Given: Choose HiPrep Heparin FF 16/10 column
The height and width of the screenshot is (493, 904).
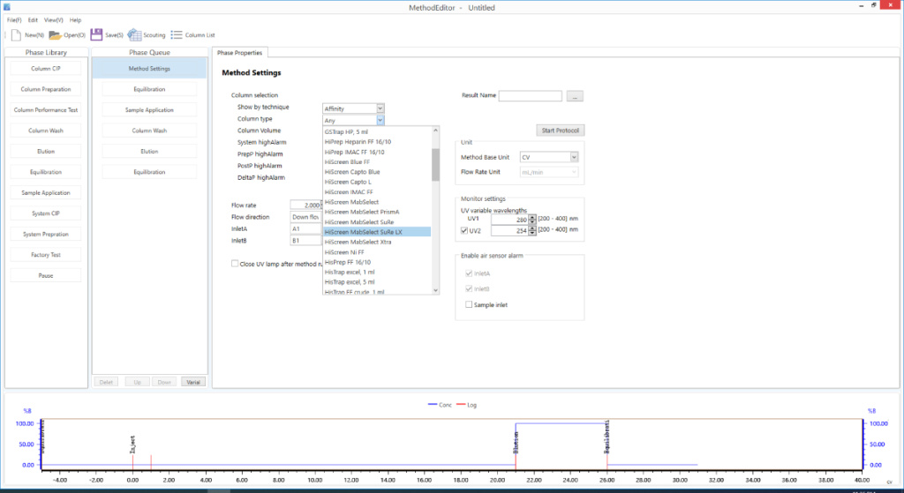Looking at the screenshot, I should pos(377,142).
